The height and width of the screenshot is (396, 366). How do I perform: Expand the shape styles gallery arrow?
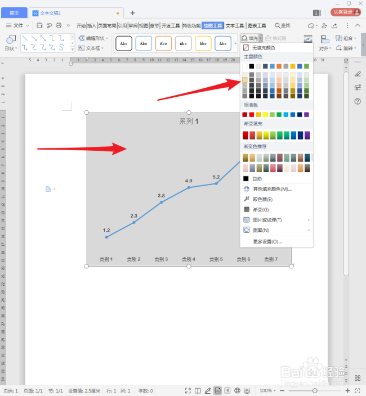click(x=235, y=43)
